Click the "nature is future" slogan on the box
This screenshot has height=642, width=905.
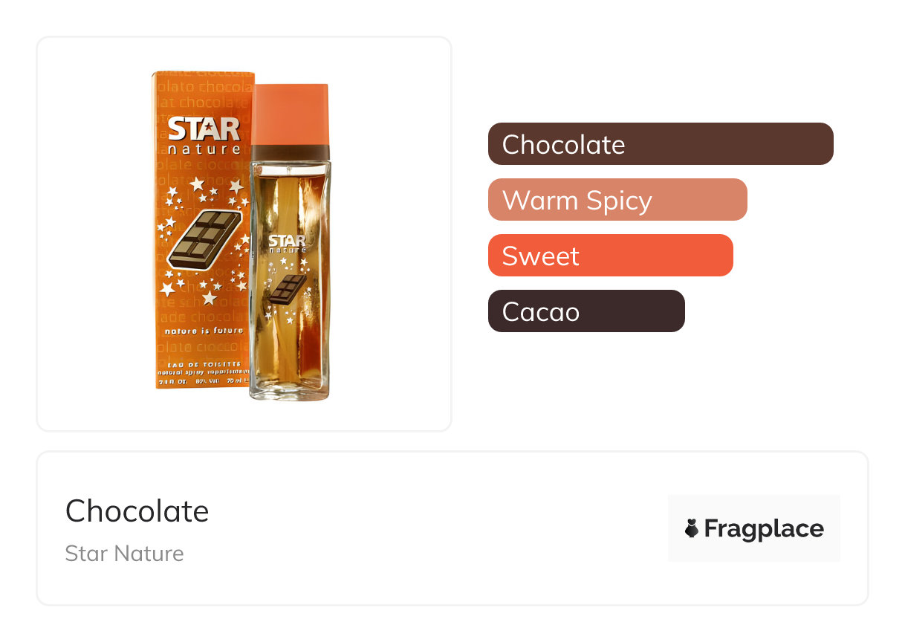(203, 330)
